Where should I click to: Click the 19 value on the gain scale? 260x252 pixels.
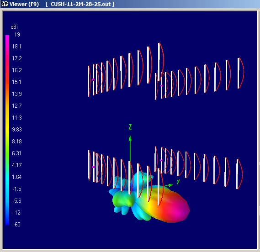(17, 34)
